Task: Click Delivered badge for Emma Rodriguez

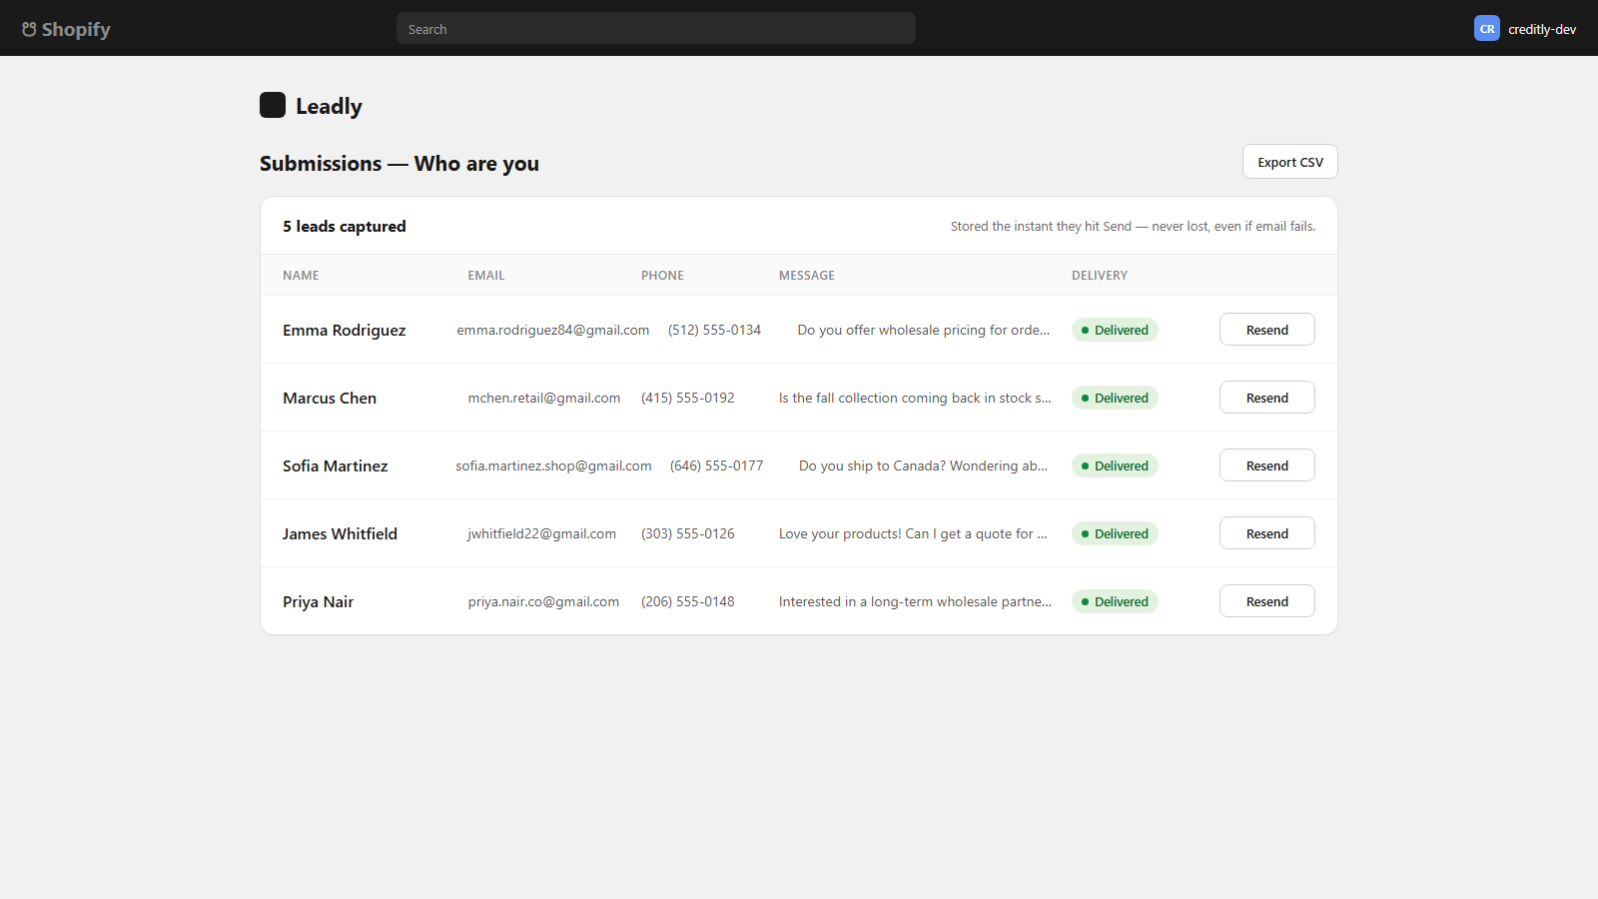Action: [1115, 330]
